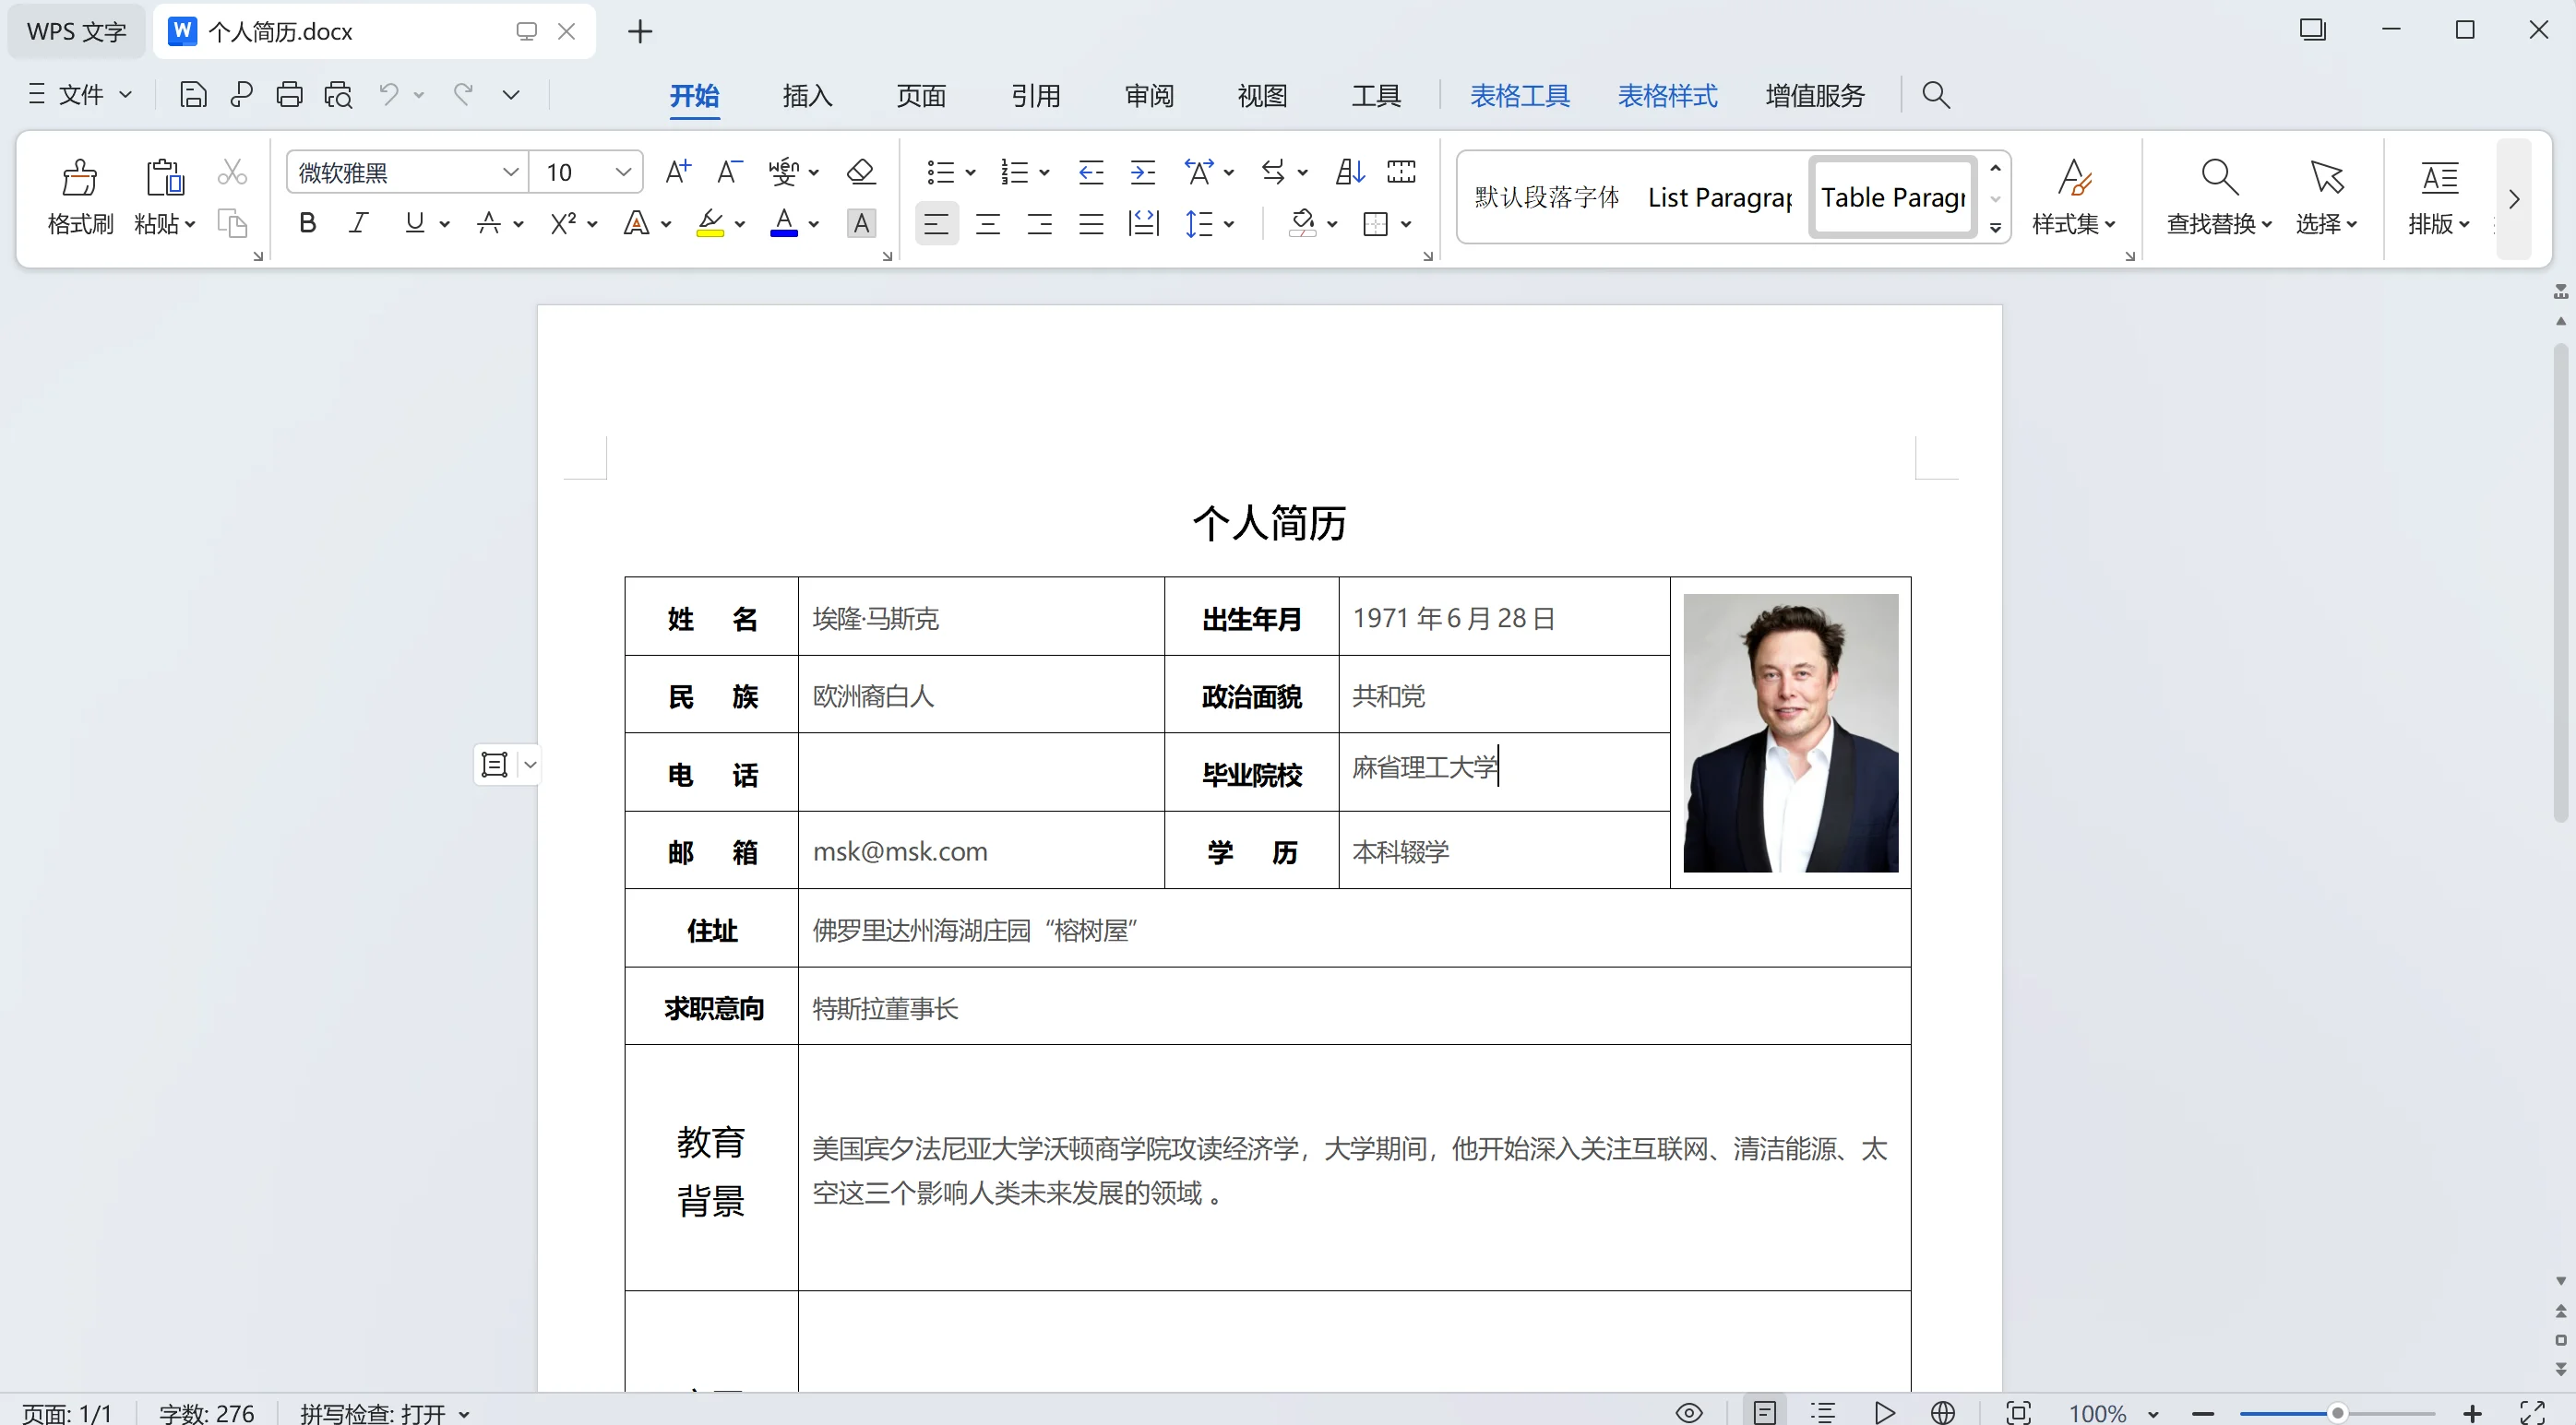The height and width of the screenshot is (1425, 2576).
Task: Decrease font size with A- icon
Action: tap(730, 172)
